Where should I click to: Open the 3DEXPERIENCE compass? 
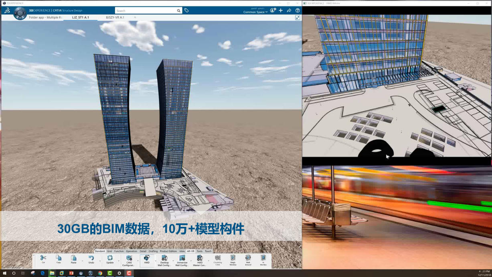pyautogui.click(x=20, y=13)
